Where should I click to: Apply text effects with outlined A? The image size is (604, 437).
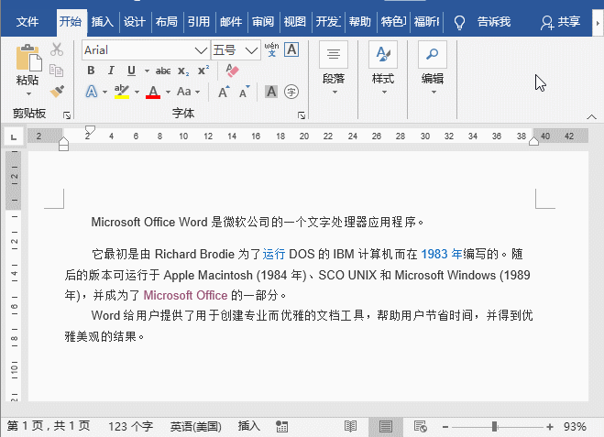click(92, 92)
